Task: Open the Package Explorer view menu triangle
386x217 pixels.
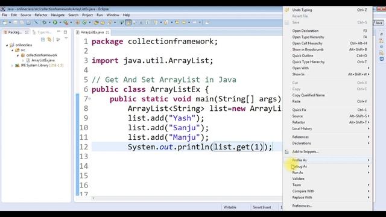Action: pos(66,38)
